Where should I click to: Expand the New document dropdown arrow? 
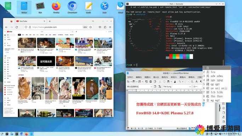click(131, 81)
